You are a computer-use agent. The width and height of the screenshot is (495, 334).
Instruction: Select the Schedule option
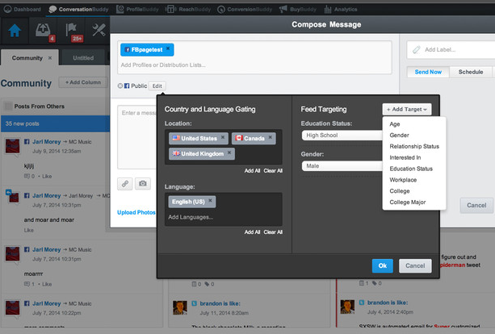471,72
